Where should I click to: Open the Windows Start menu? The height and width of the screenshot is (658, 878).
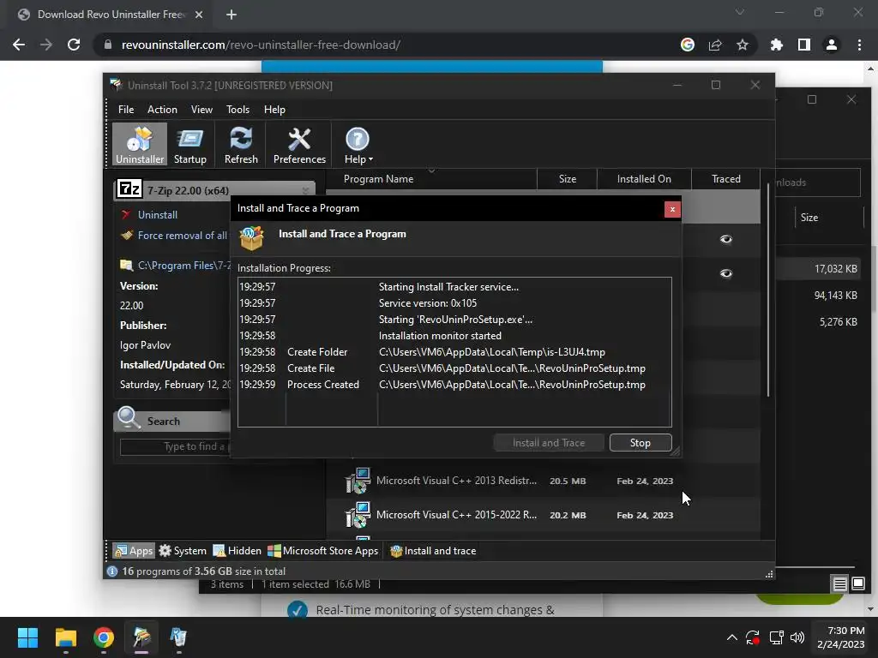click(27, 637)
